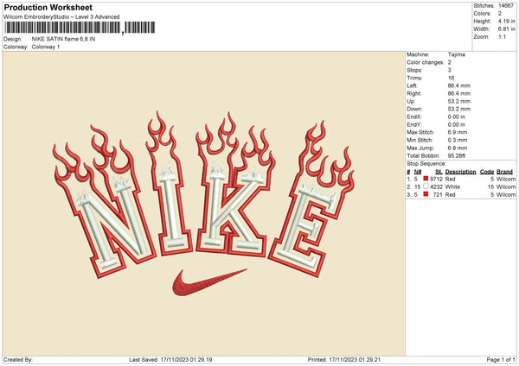This screenshot has height=366, width=519.
Task: Click the 'Stops:' label
Action: 414,70
